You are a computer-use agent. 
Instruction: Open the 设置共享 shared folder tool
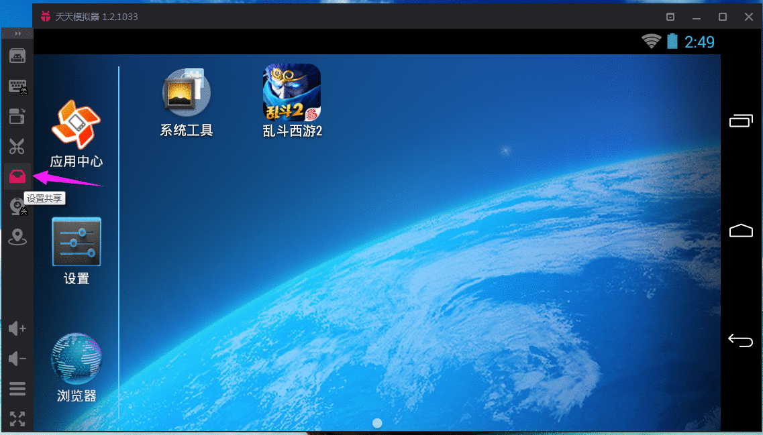click(x=17, y=176)
